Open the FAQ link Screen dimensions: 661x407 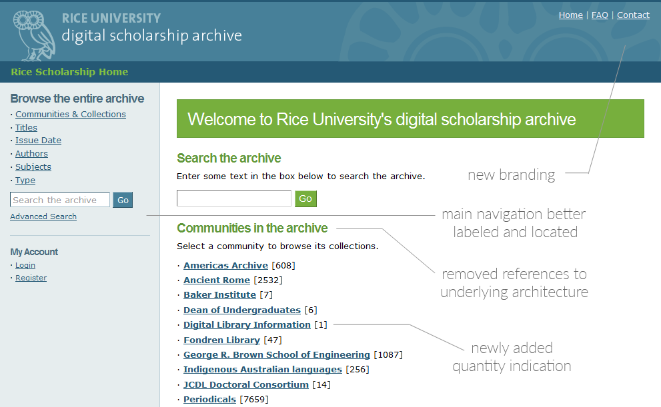click(600, 15)
